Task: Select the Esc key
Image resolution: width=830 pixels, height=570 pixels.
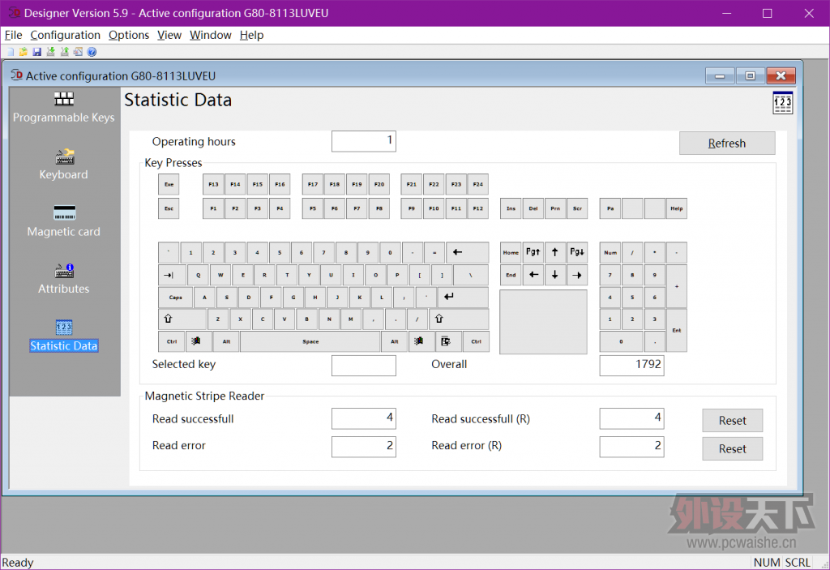Action: [169, 208]
